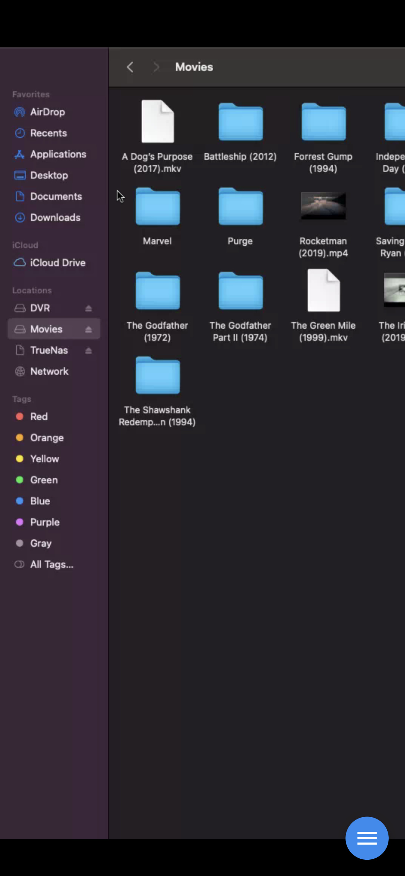Open the Purge folder

(241, 207)
